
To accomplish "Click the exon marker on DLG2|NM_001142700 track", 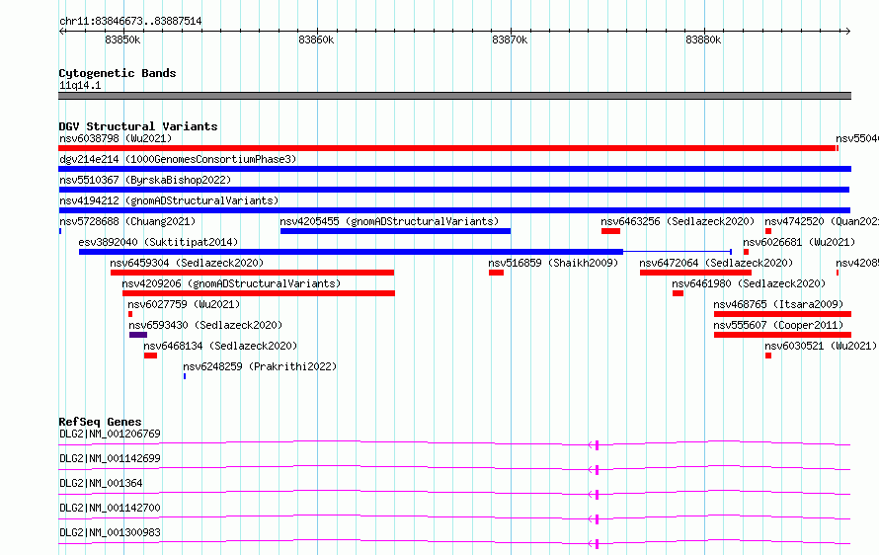I will click(x=597, y=519).
